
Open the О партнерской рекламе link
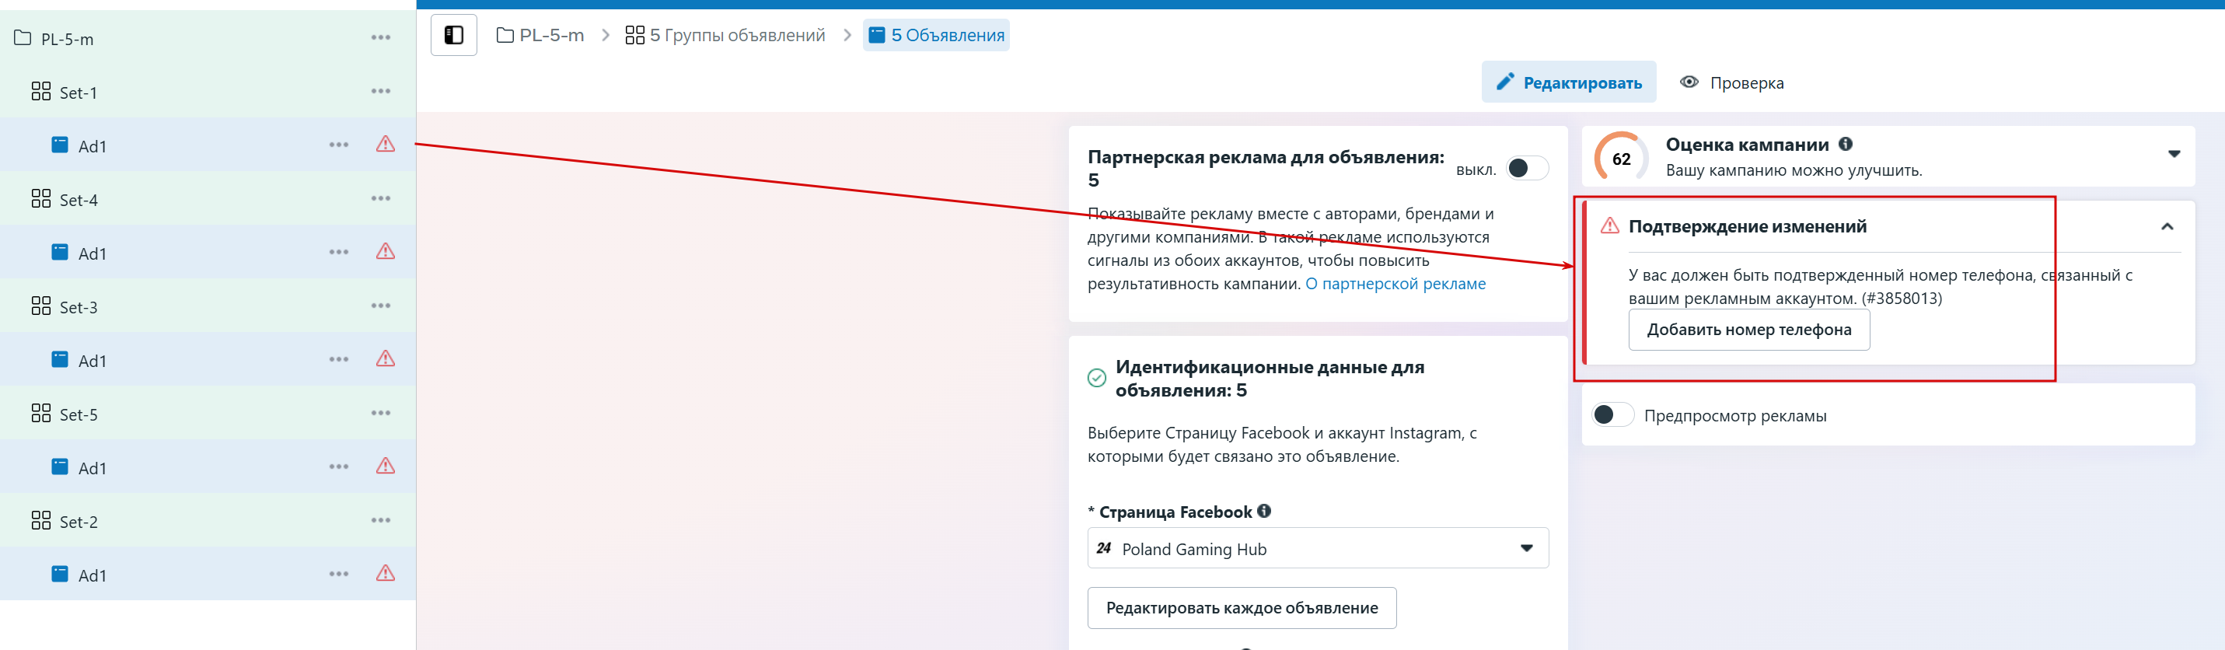tap(1395, 285)
